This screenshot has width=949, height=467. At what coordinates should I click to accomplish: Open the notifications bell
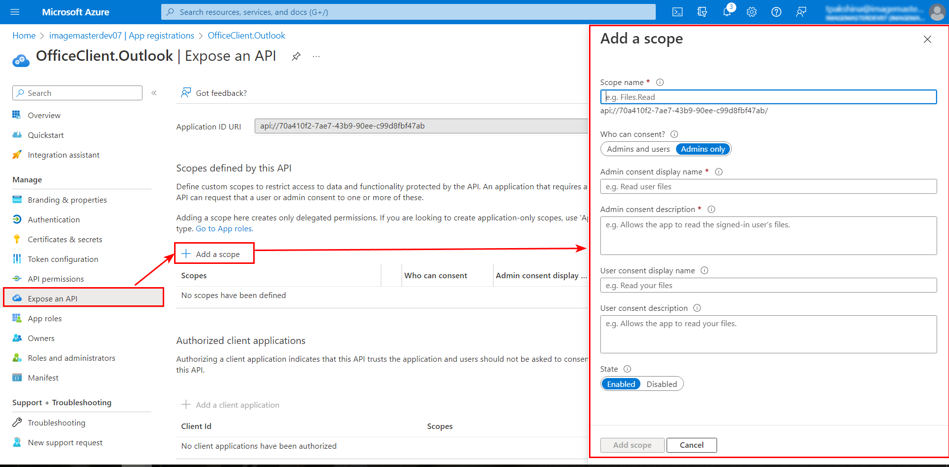click(727, 12)
